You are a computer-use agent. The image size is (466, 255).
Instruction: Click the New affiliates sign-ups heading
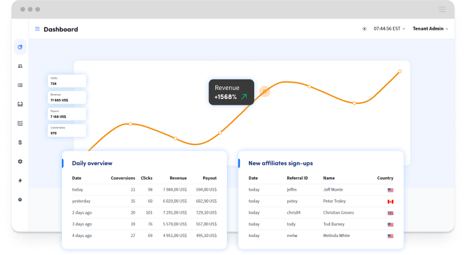tap(281, 163)
